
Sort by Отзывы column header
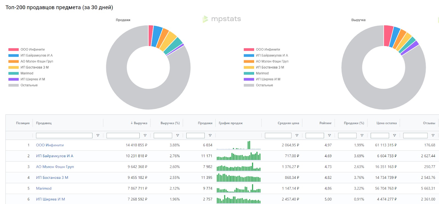pos(429,123)
